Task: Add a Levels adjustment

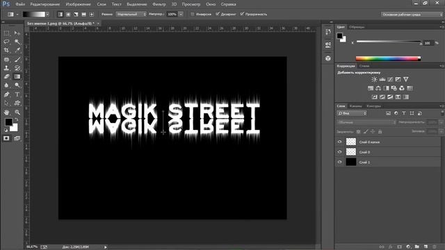Action: click(x=382, y=79)
